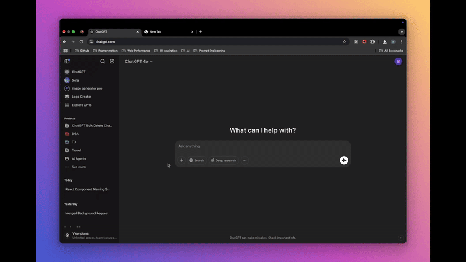Toggle the Search tool button
The height and width of the screenshot is (262, 466).
coord(197,161)
